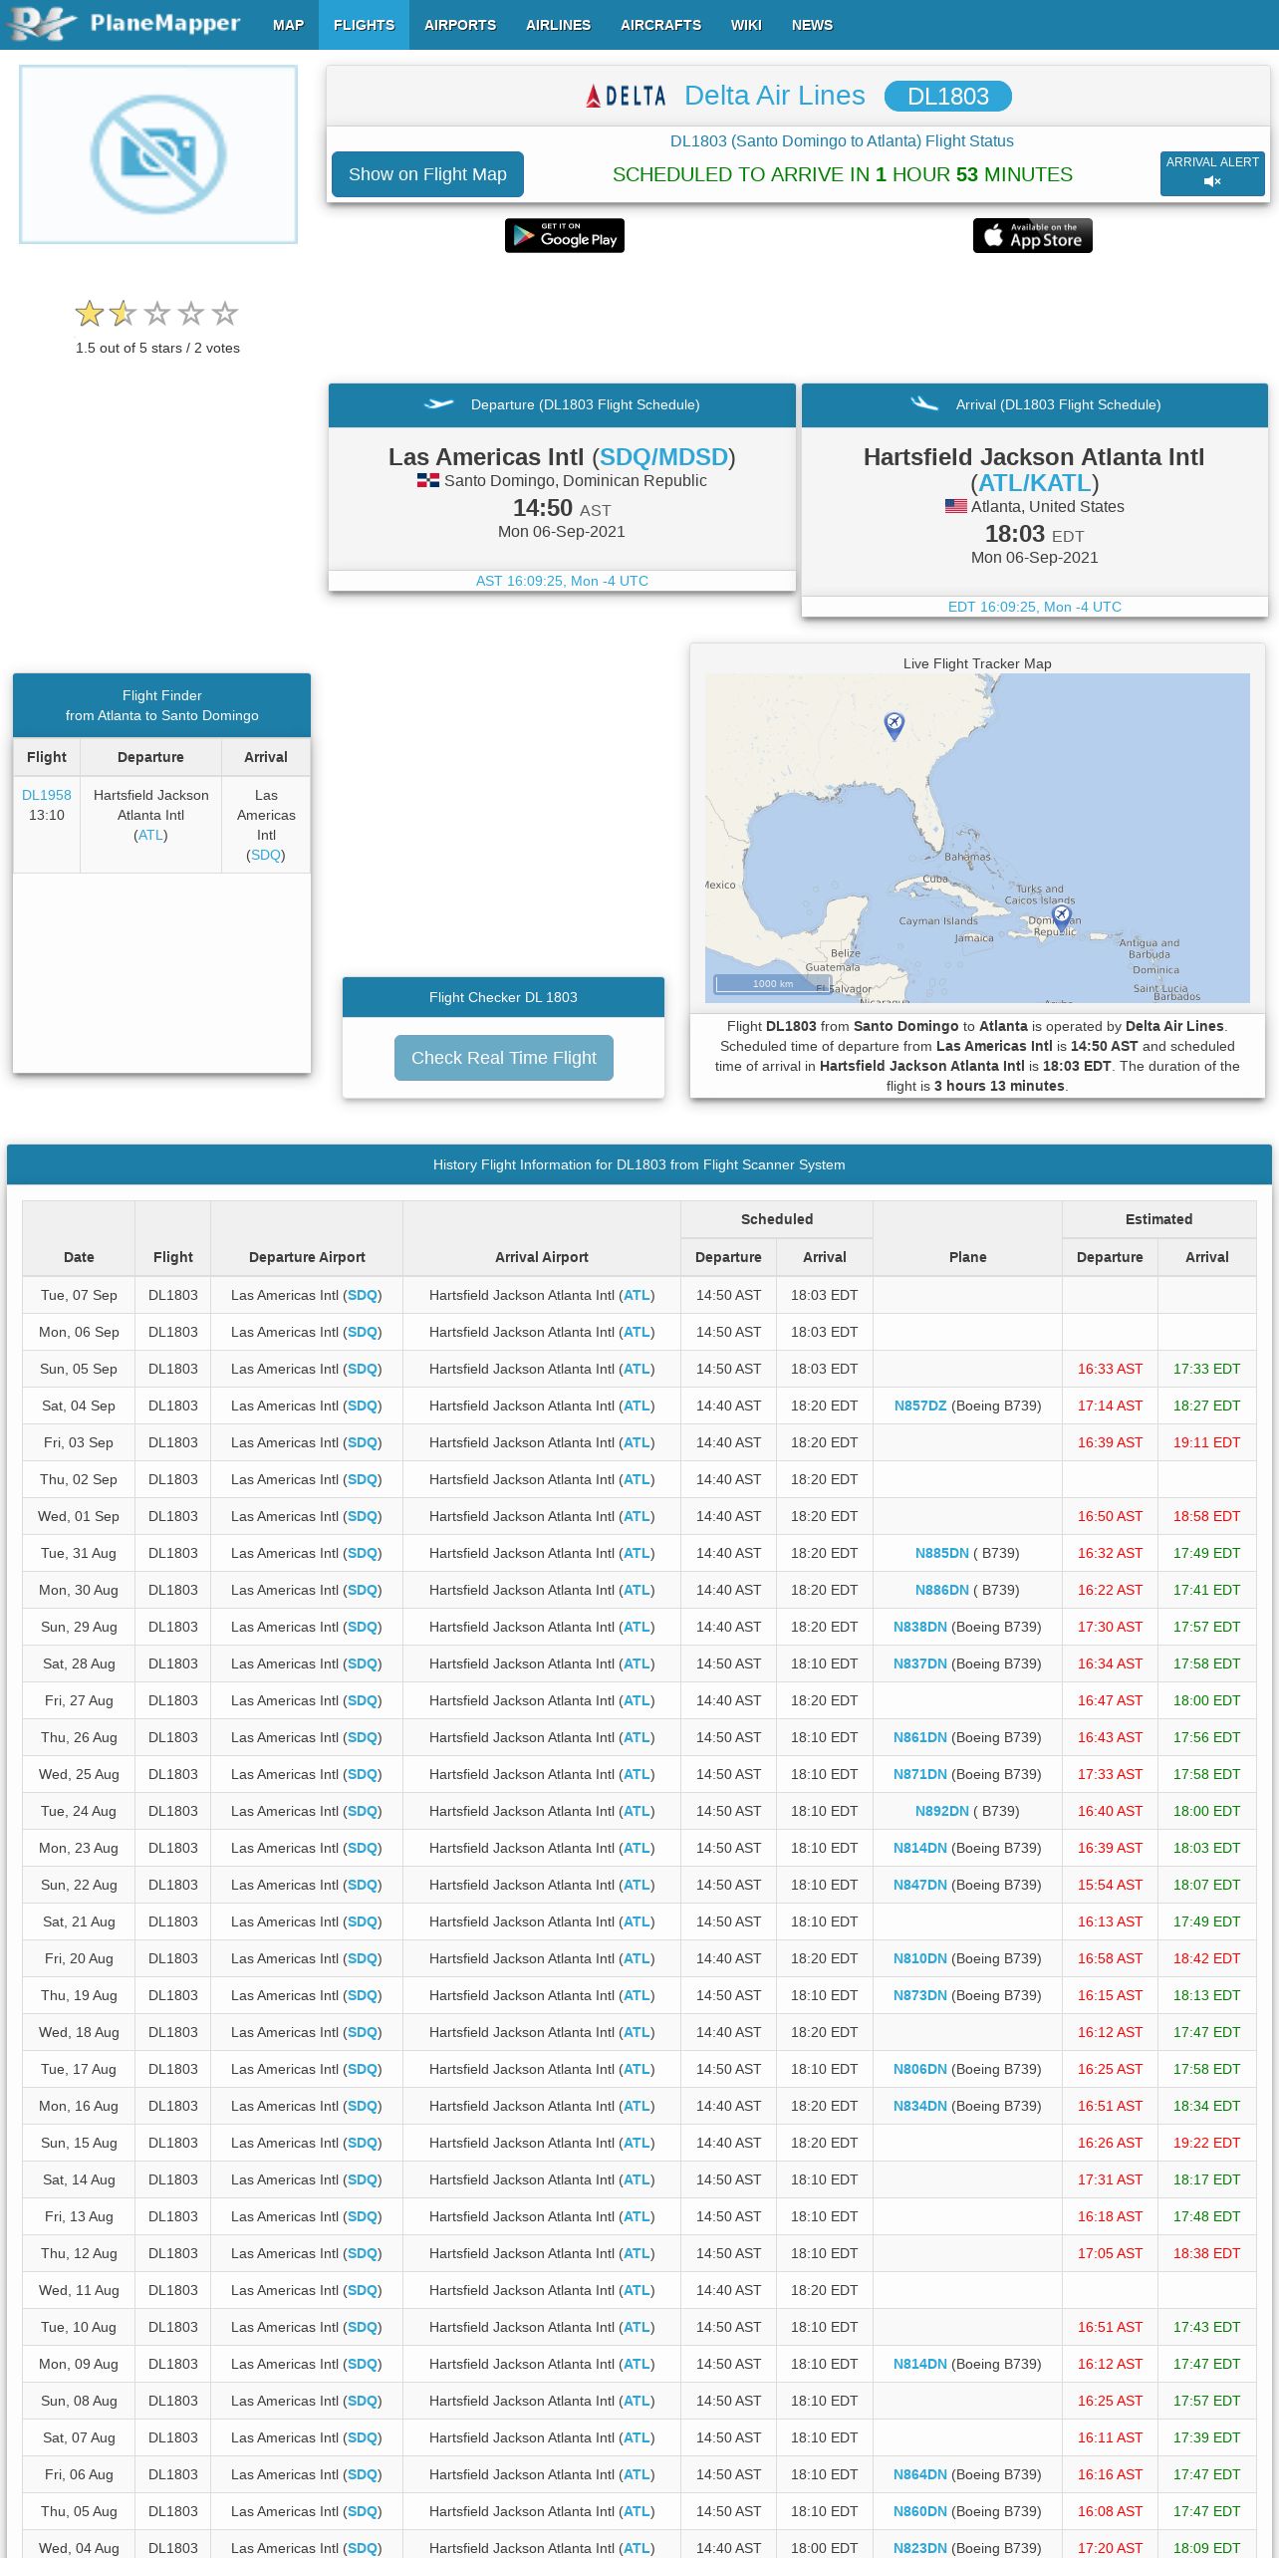Screen dimensions: 1279x2558
Task: Open the Google Play badge
Action: tap(565, 235)
